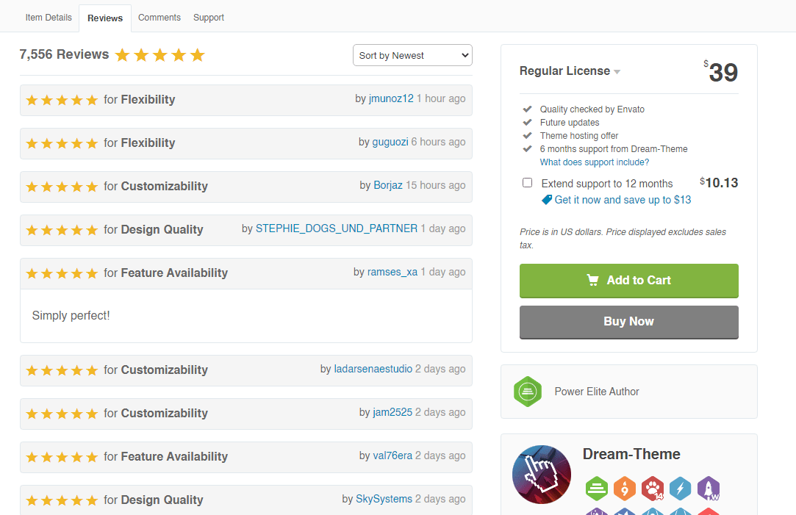
Task: Click the Buy Now button
Action: click(628, 321)
